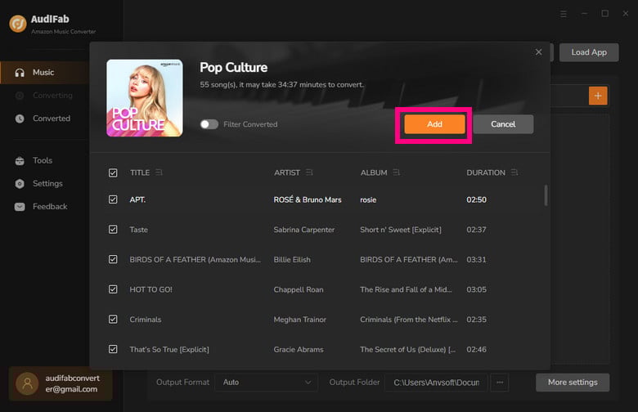Open the Converted section in sidebar

click(x=51, y=119)
